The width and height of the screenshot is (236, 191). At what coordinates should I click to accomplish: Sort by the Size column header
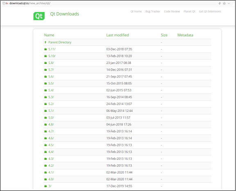click(164, 35)
